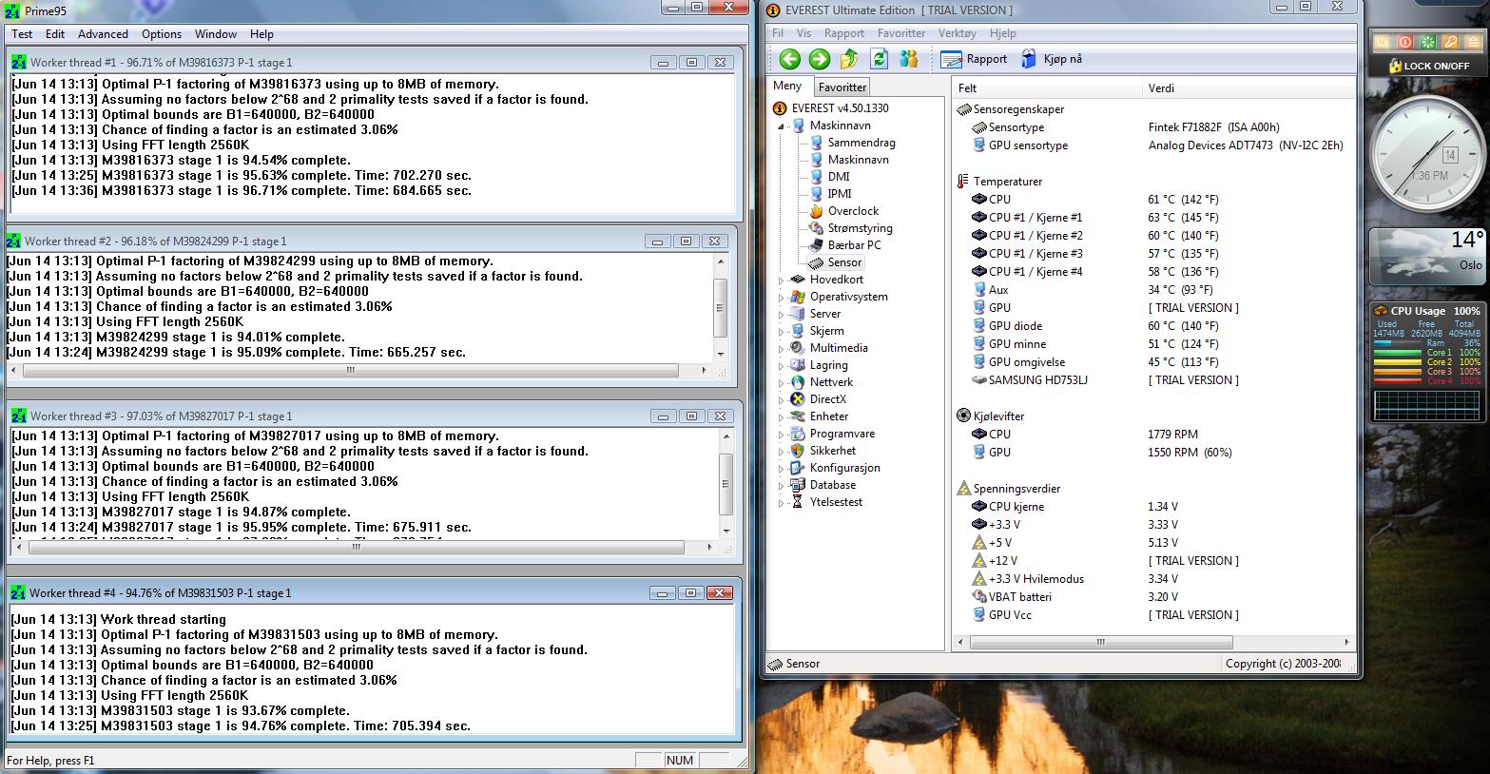Click the Refresh icon in EVEREST toolbar
The width and height of the screenshot is (1490, 774).
click(x=880, y=59)
